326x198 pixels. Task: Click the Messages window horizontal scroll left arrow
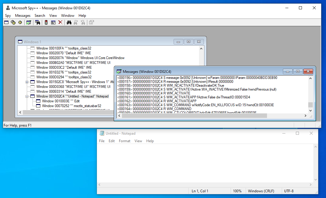119,115
